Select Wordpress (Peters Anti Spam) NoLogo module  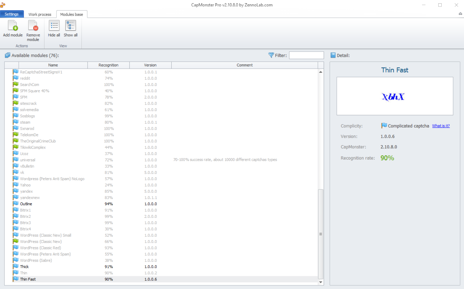(161, 179)
